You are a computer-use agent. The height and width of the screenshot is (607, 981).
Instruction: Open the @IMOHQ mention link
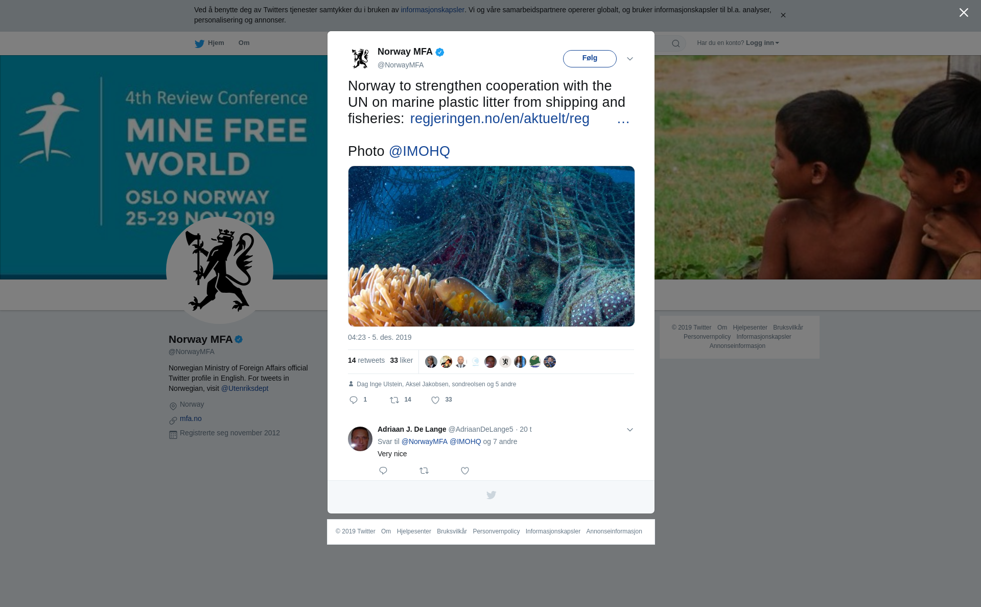[x=419, y=151]
